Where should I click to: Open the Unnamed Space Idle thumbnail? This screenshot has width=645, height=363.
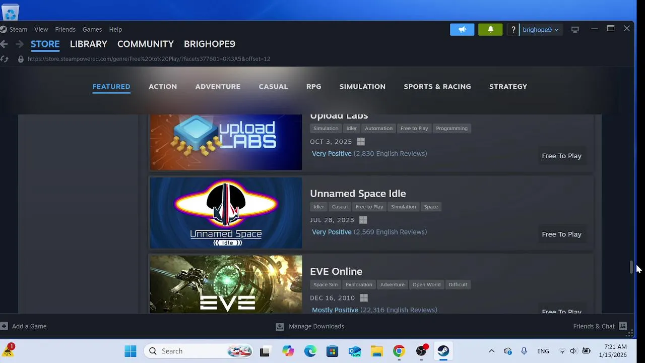226,213
